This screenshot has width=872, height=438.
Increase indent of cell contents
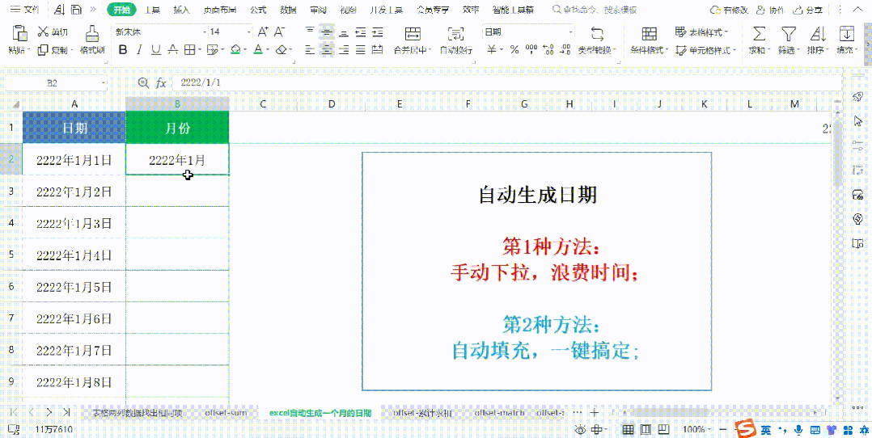[x=378, y=32]
